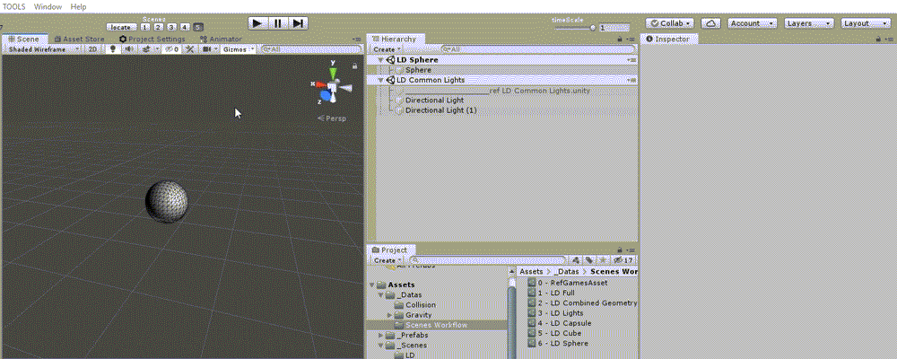
Task: Toggle scene gizmo rotation lock
Action: 354,66
